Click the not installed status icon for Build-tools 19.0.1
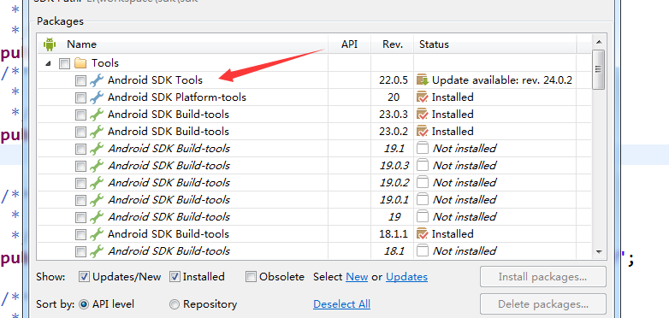The height and width of the screenshot is (318, 669). click(x=423, y=199)
